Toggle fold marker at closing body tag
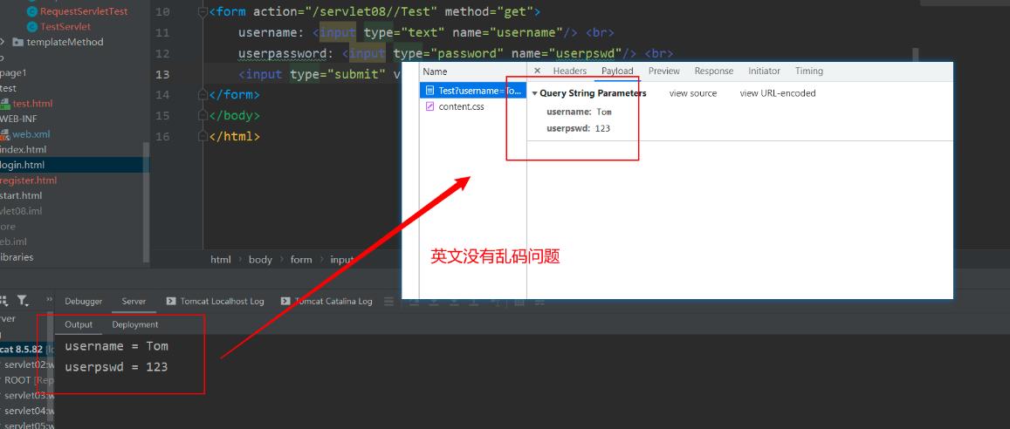The width and height of the screenshot is (1010, 429). (203, 116)
